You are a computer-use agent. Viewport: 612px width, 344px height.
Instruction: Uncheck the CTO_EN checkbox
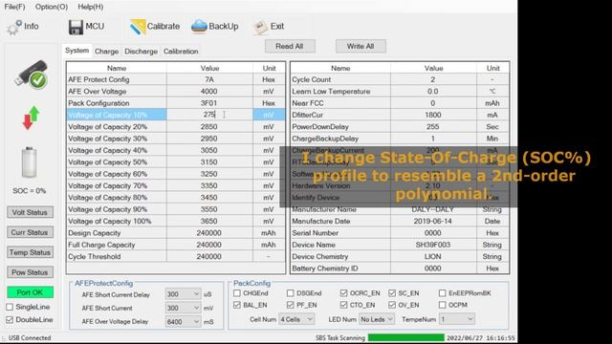coord(343,305)
